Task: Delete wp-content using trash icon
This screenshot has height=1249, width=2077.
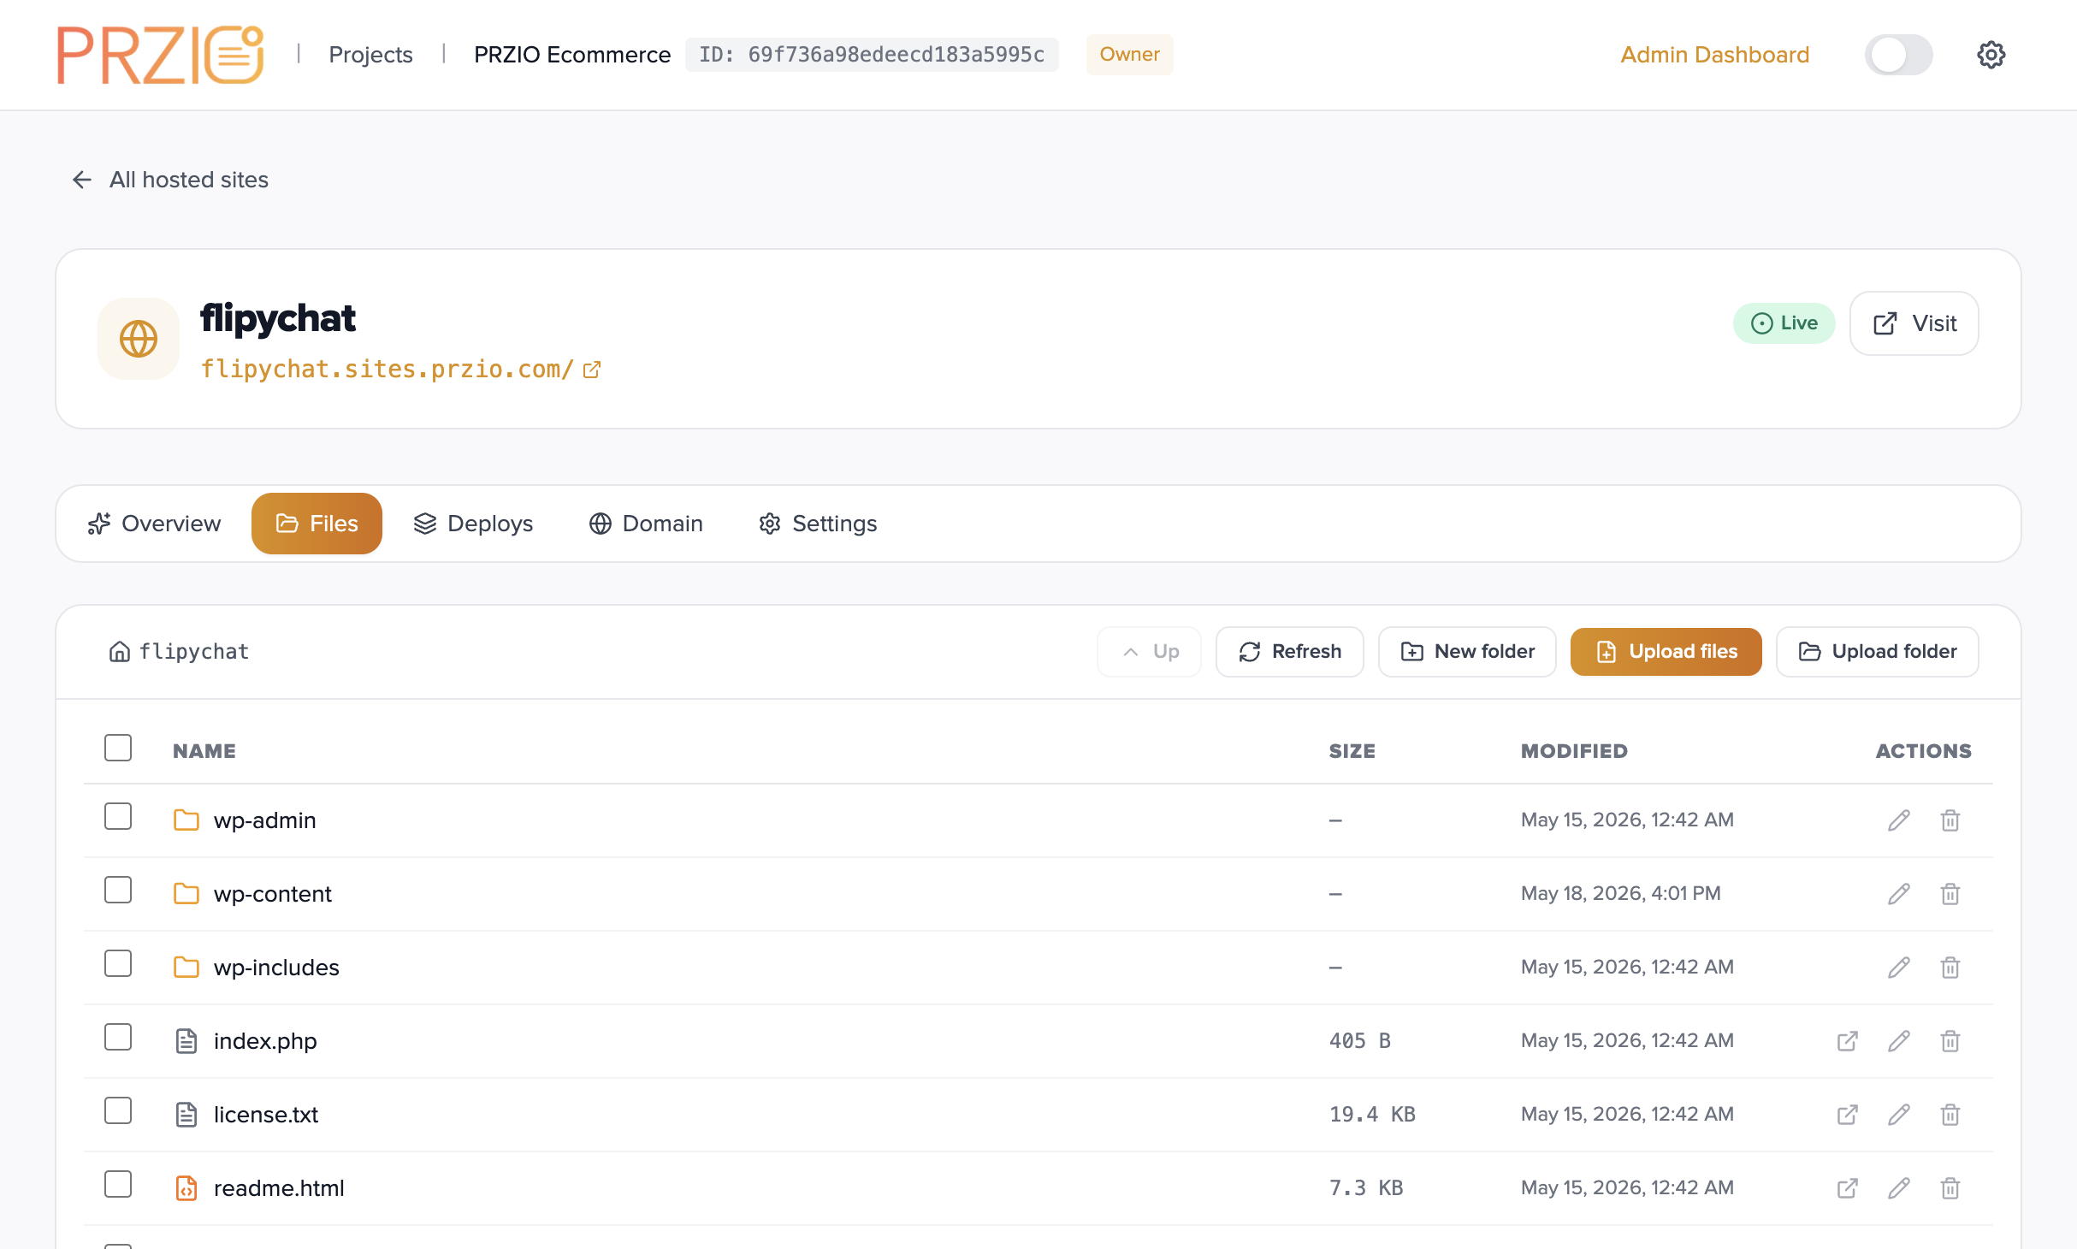Action: pos(1950,894)
